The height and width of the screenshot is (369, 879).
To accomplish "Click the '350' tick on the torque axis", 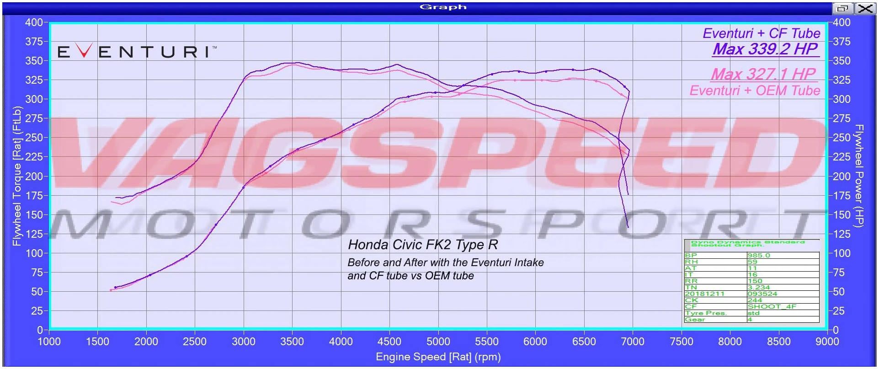I will pos(34,61).
